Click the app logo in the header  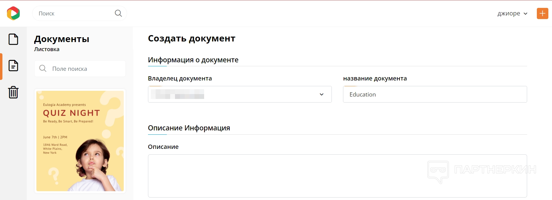(13, 13)
